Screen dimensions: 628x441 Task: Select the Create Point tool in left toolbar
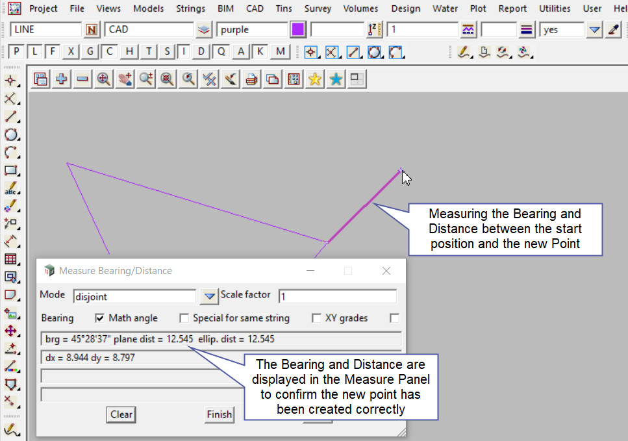[11, 81]
